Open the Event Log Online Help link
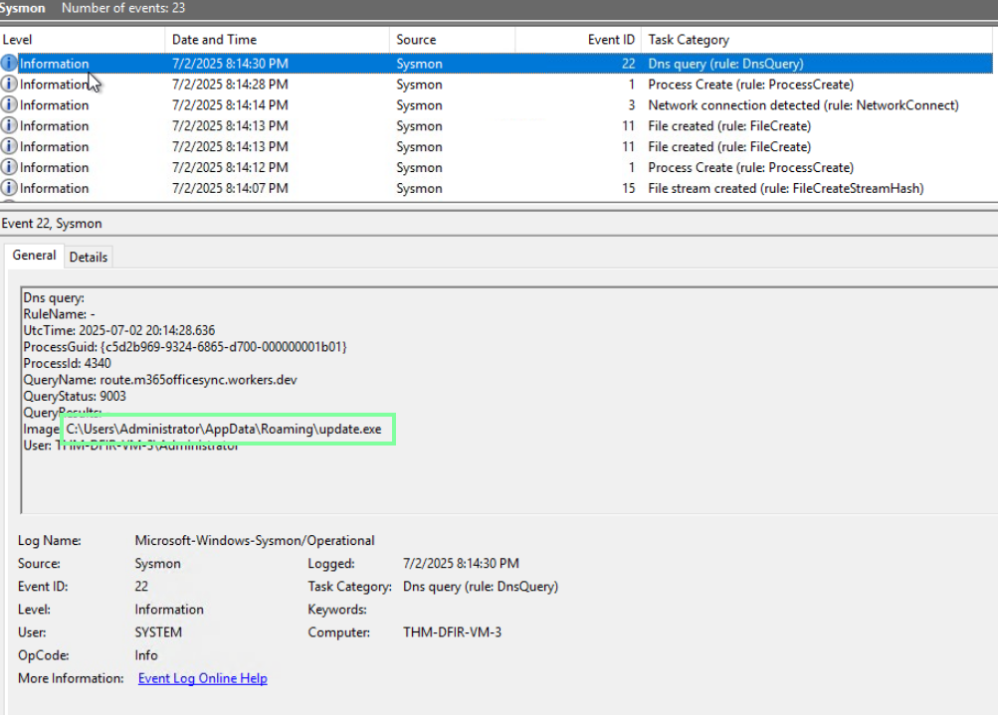This screenshot has width=998, height=715. point(202,678)
